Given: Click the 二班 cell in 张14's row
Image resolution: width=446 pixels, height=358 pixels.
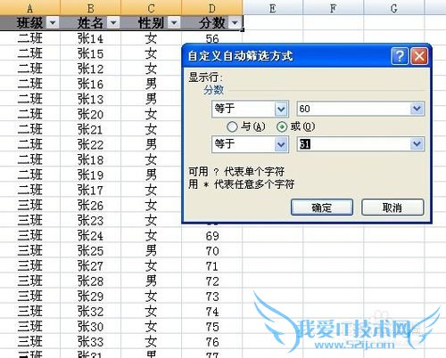Looking at the screenshot, I should pos(30,38).
